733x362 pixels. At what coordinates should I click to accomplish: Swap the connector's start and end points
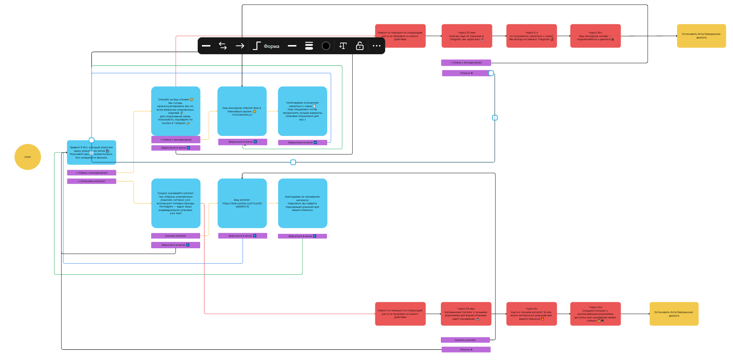point(223,46)
